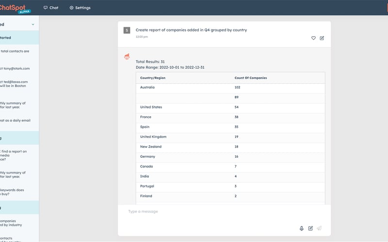Click the user avatar letter S

point(127,30)
